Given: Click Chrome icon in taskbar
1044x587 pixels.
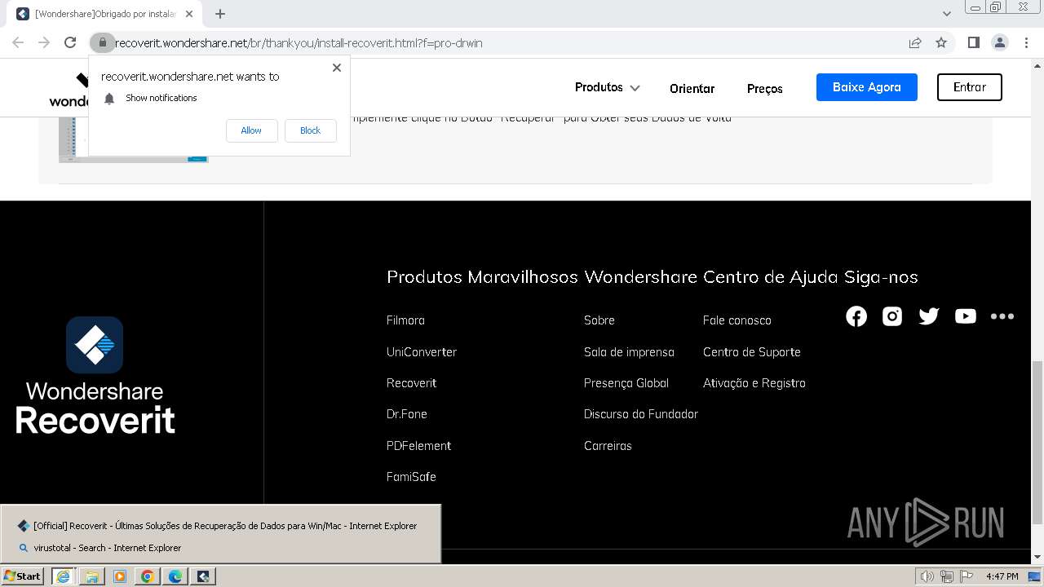Looking at the screenshot, I should click(x=147, y=576).
